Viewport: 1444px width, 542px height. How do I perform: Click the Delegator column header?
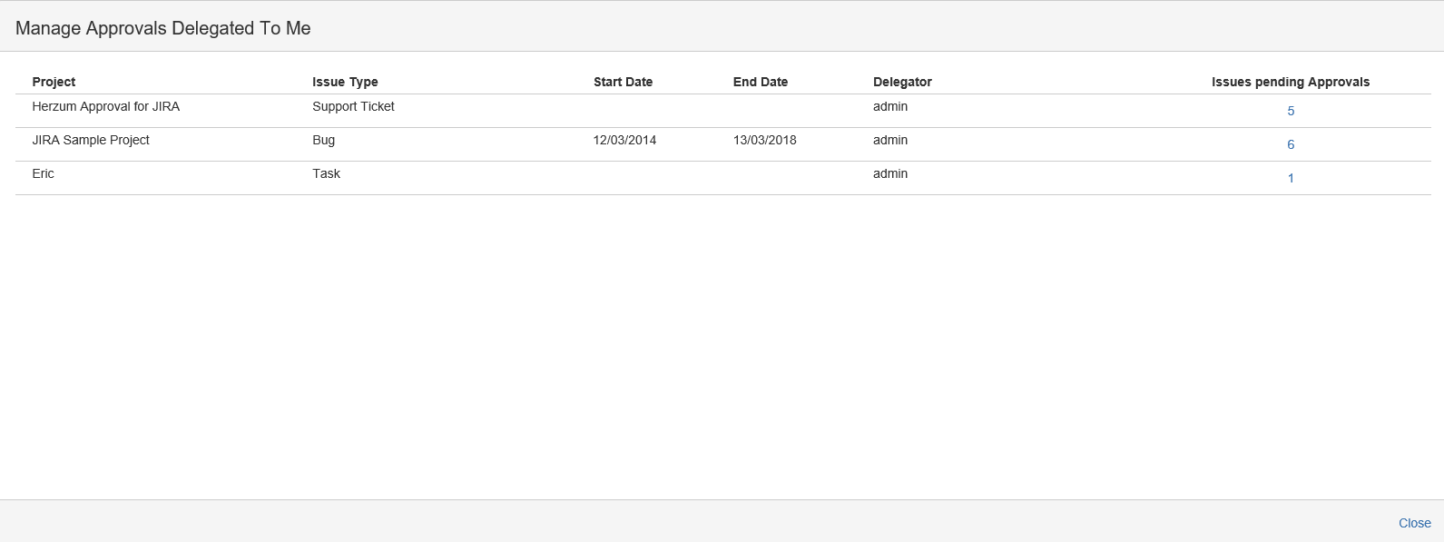902,82
